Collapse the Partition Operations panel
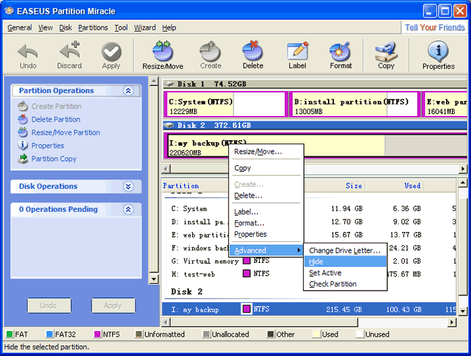The image size is (471, 356). pyautogui.click(x=128, y=91)
